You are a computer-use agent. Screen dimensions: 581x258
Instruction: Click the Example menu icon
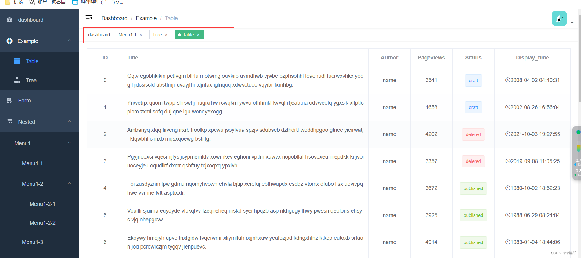click(x=9, y=41)
